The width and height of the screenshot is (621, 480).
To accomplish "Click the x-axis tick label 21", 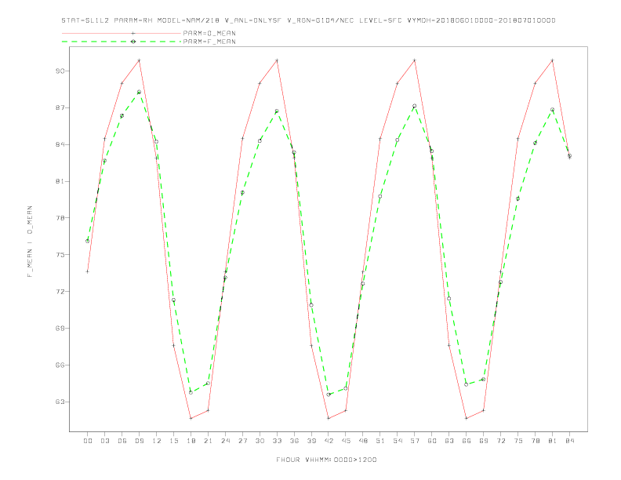I will coord(209,441).
